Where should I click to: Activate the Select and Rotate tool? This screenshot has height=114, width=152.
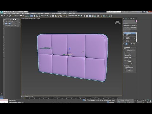[34, 16]
